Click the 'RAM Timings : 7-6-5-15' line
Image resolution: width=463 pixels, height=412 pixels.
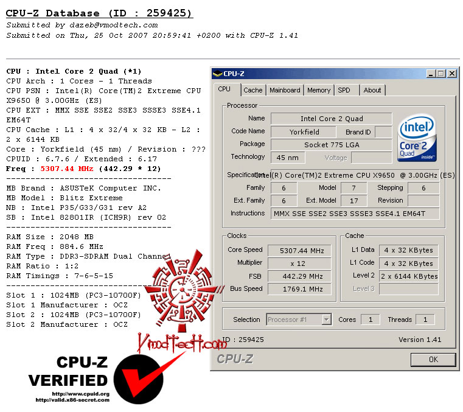pyautogui.click(x=60, y=276)
